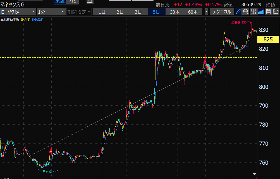This screenshot has height=179, width=280.
Task: Select the 5日 period tab
Action: tap(156, 12)
